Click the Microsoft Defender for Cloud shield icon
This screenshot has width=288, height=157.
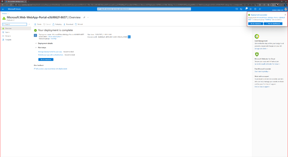[257, 54]
